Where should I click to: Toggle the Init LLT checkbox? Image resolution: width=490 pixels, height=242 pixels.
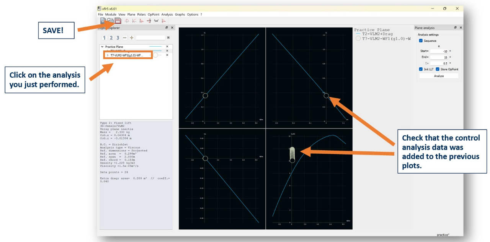tap(421, 69)
